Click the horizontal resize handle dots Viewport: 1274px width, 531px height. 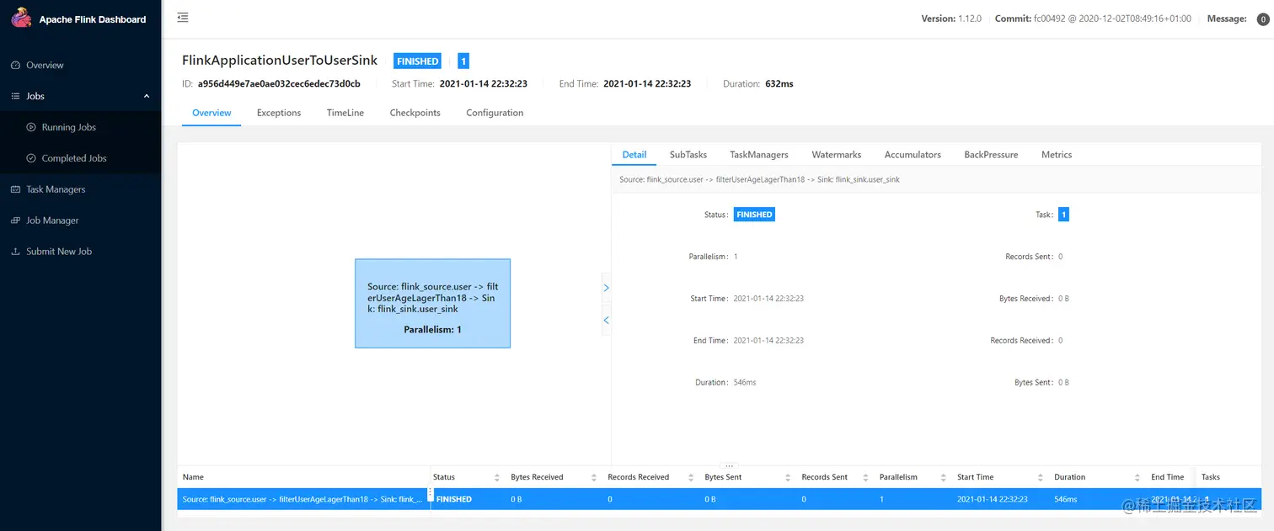(x=730, y=465)
